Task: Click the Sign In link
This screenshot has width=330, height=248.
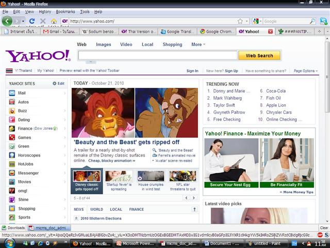Action: (x=192, y=71)
